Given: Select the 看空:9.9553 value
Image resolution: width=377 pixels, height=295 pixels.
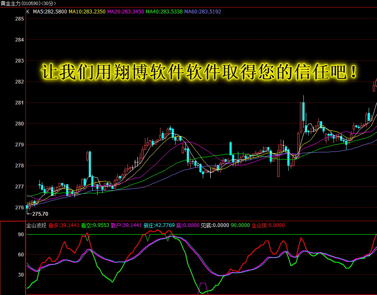Looking at the screenshot, I should click(95, 225).
